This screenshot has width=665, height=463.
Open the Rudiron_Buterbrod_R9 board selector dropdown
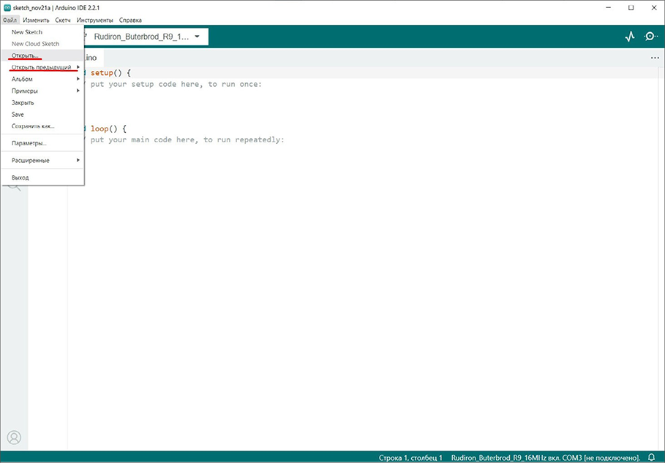coord(146,37)
